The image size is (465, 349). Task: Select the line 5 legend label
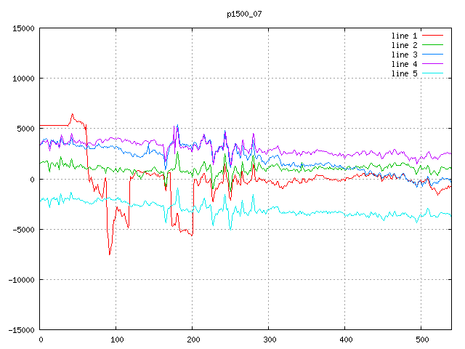404,73
